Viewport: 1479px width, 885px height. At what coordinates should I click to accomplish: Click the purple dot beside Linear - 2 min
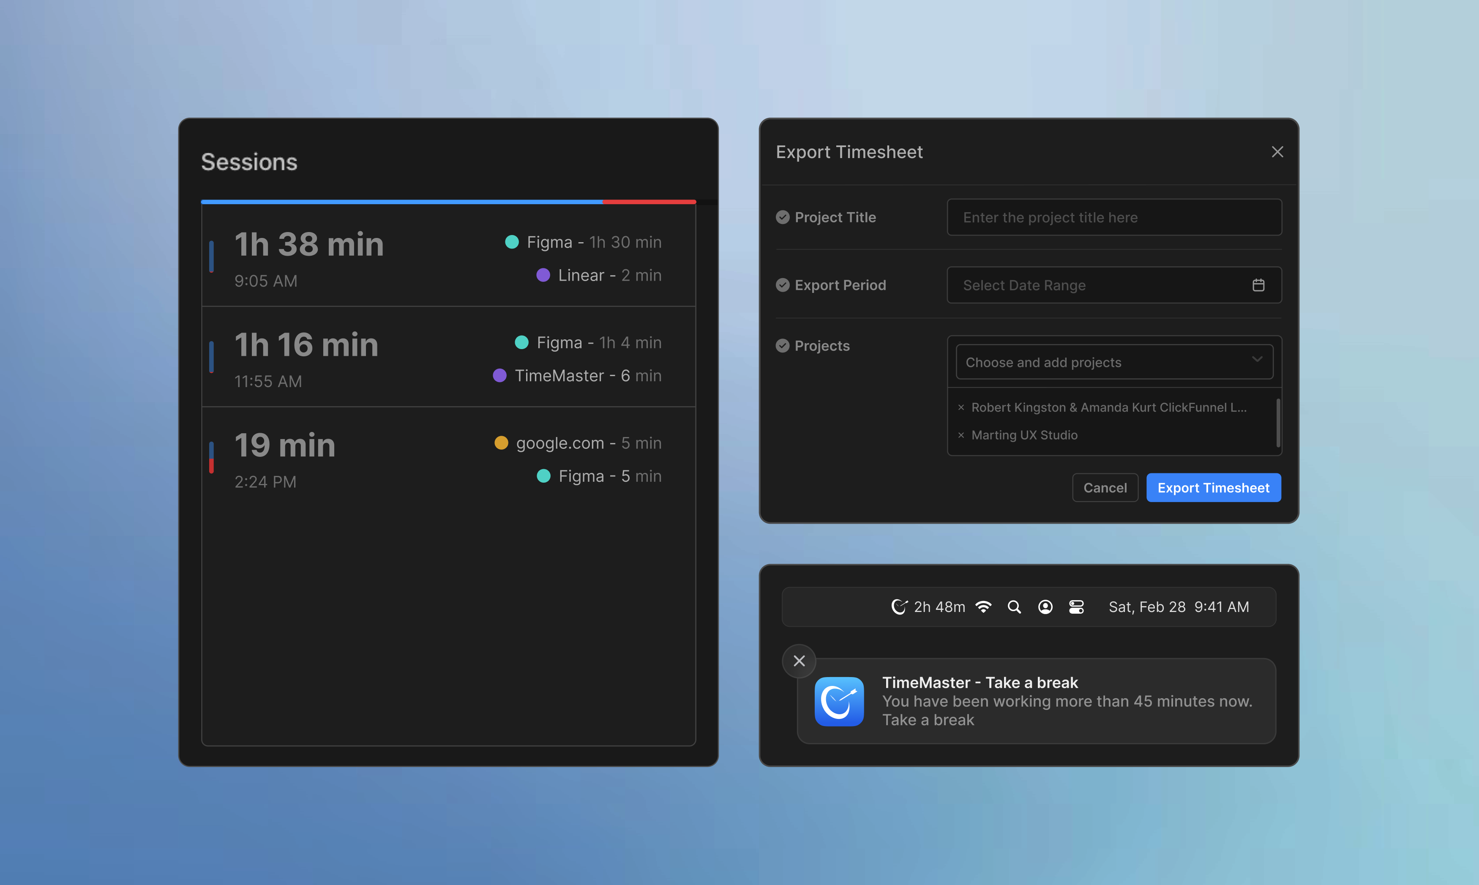pos(543,275)
